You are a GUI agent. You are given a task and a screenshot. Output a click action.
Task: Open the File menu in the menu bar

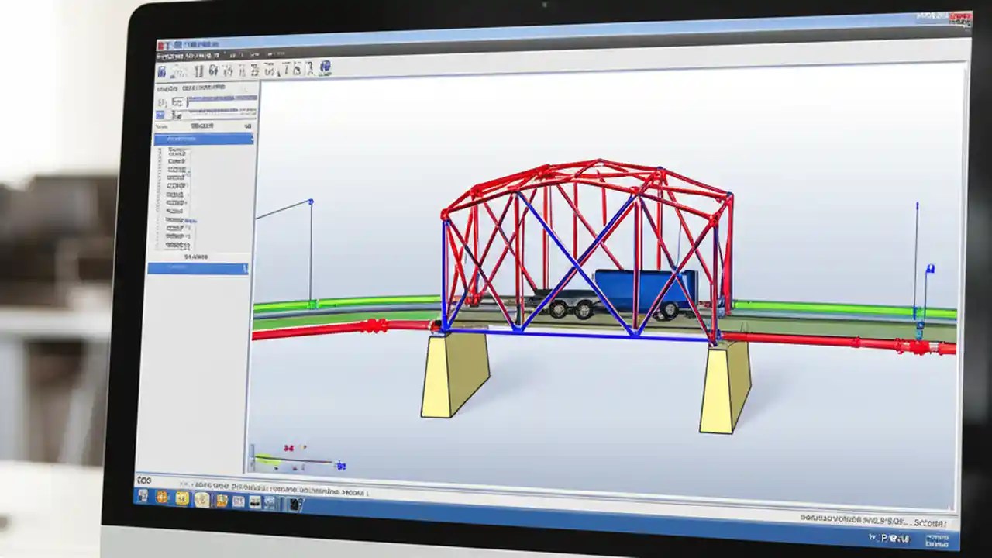(163, 54)
